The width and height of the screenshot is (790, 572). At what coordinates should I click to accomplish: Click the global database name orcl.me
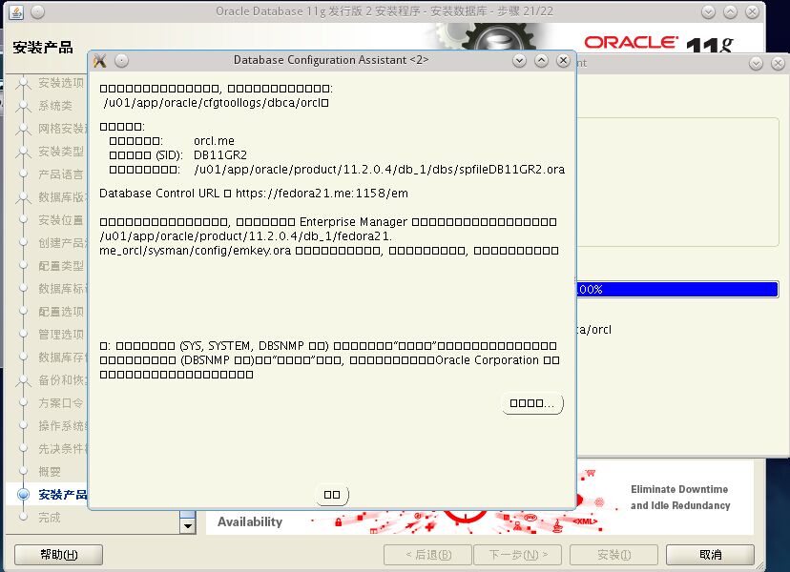coord(214,141)
